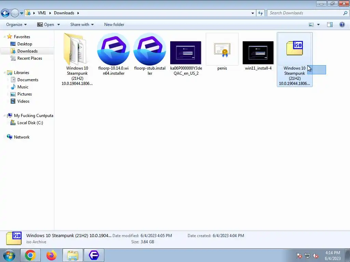Click the Size 3.64 GB value
Viewport: 350px width, 262px height.
point(147,242)
